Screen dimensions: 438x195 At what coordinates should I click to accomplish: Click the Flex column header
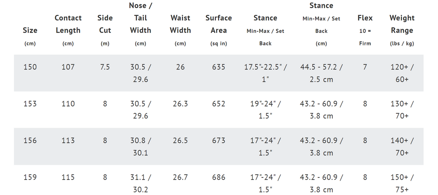[365, 30]
